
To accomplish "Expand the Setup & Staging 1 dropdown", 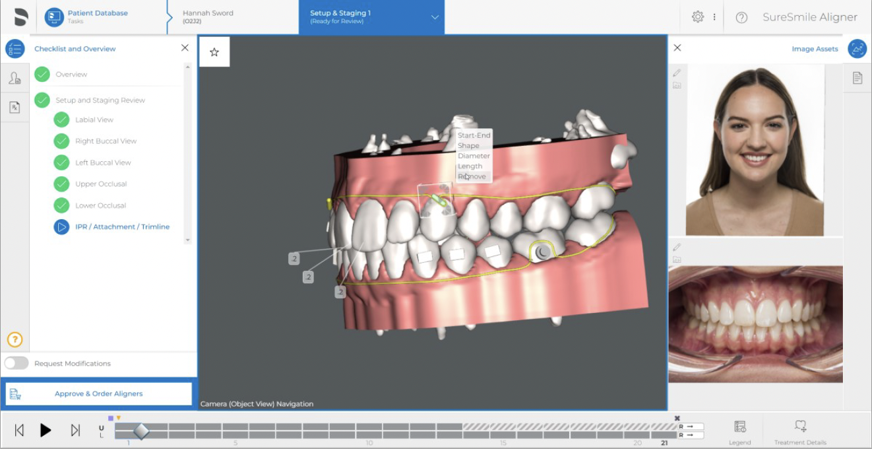I will 435,18.
